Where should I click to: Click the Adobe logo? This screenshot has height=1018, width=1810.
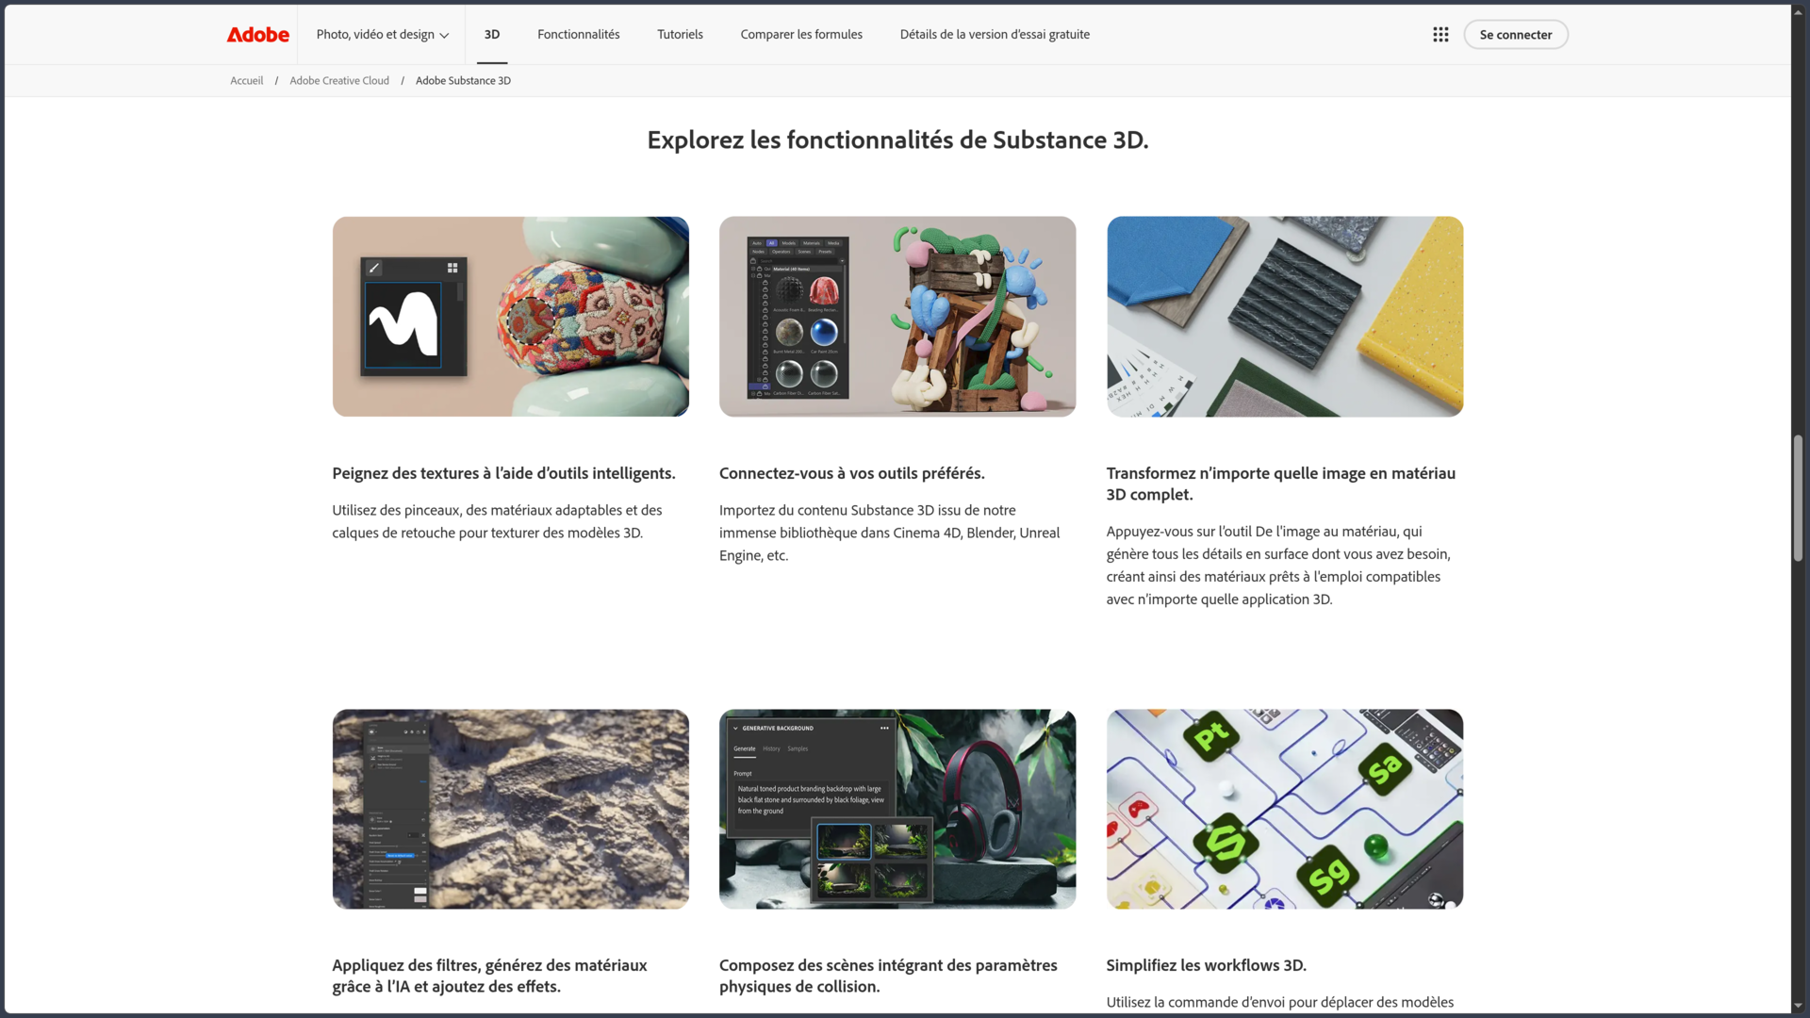coord(257,35)
